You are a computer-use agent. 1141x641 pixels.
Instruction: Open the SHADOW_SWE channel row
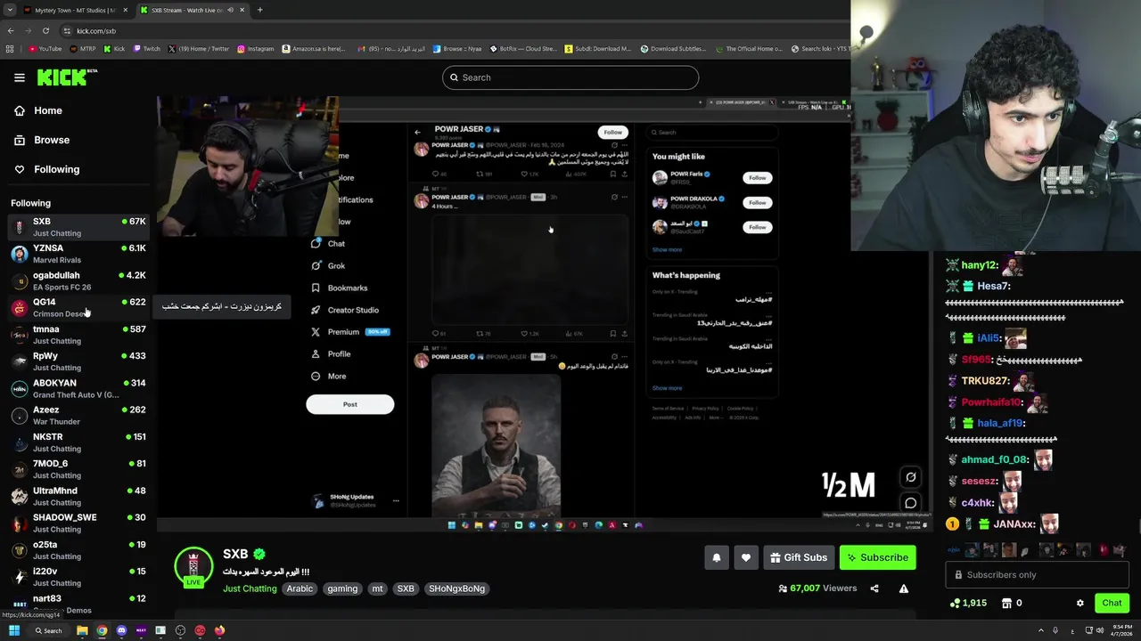tap(78, 523)
